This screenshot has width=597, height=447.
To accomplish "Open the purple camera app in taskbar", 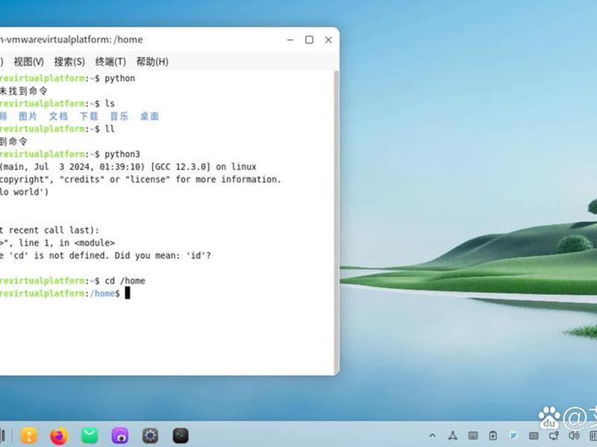I will [x=120, y=436].
